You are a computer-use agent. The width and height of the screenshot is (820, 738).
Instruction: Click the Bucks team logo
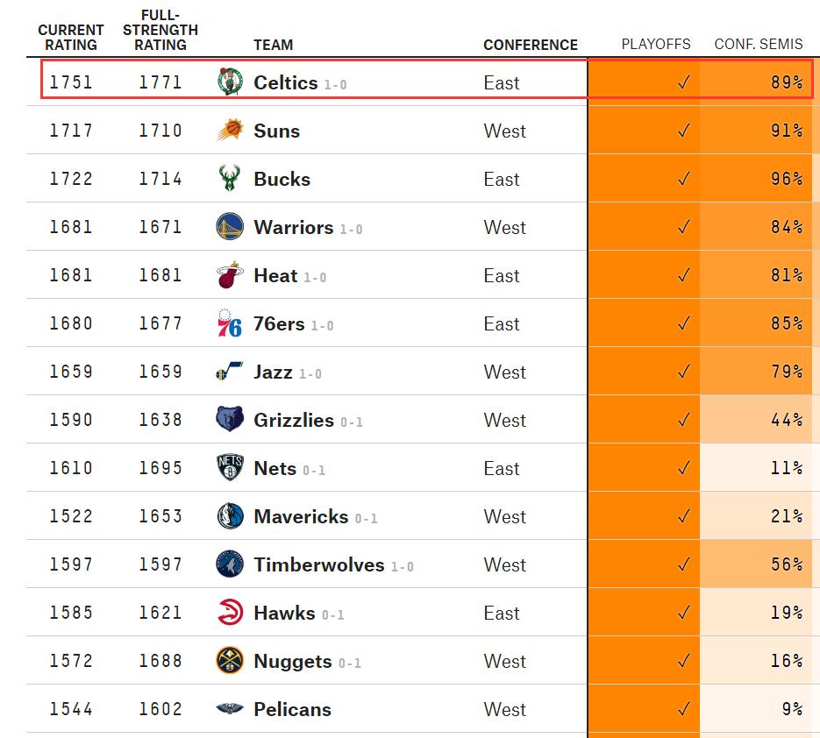(229, 179)
